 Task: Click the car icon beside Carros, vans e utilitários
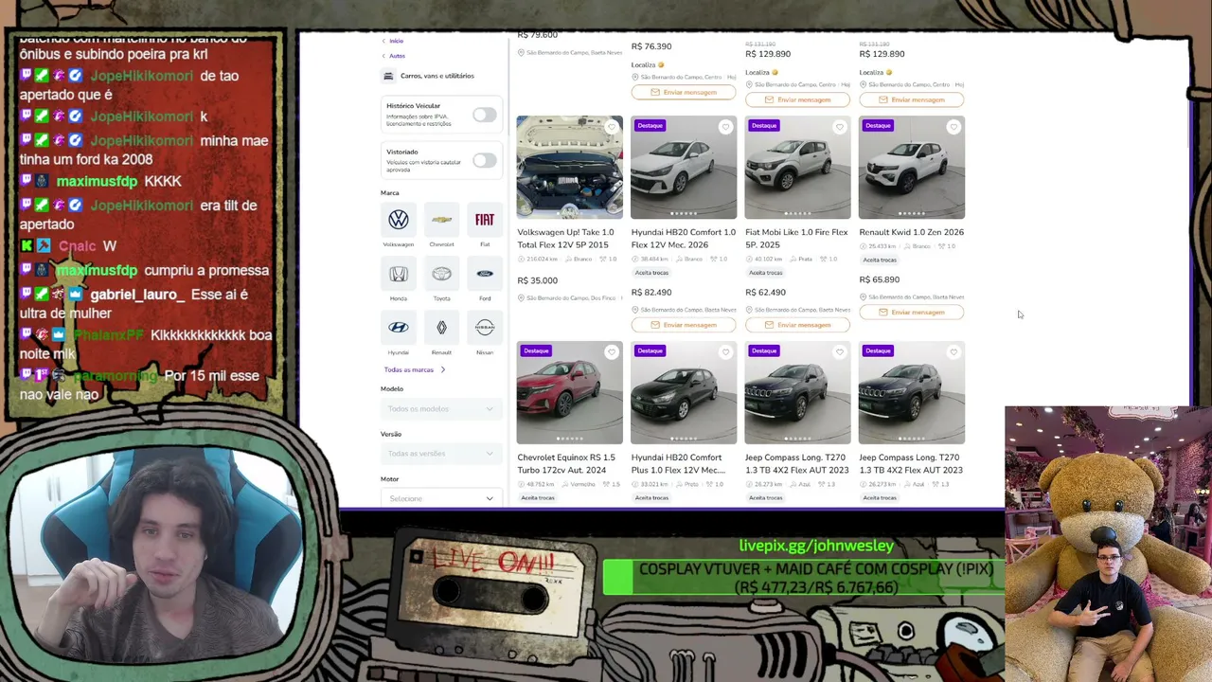(388, 76)
